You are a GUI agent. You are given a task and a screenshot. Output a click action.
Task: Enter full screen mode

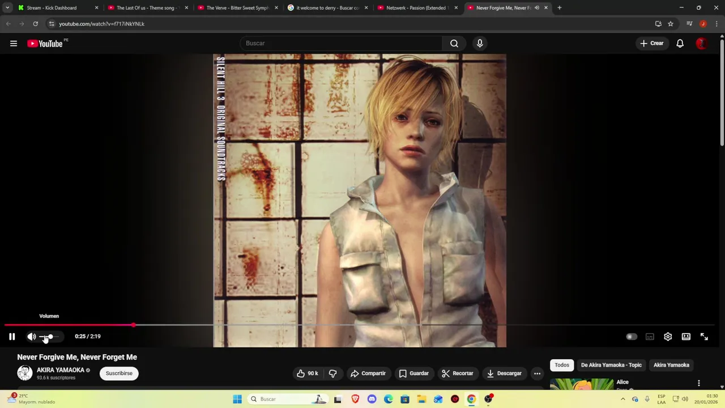704,337
